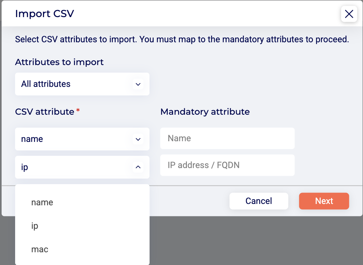The height and width of the screenshot is (265, 363).
Task: Click the ip CSV attribute select box
Action: (x=77, y=167)
